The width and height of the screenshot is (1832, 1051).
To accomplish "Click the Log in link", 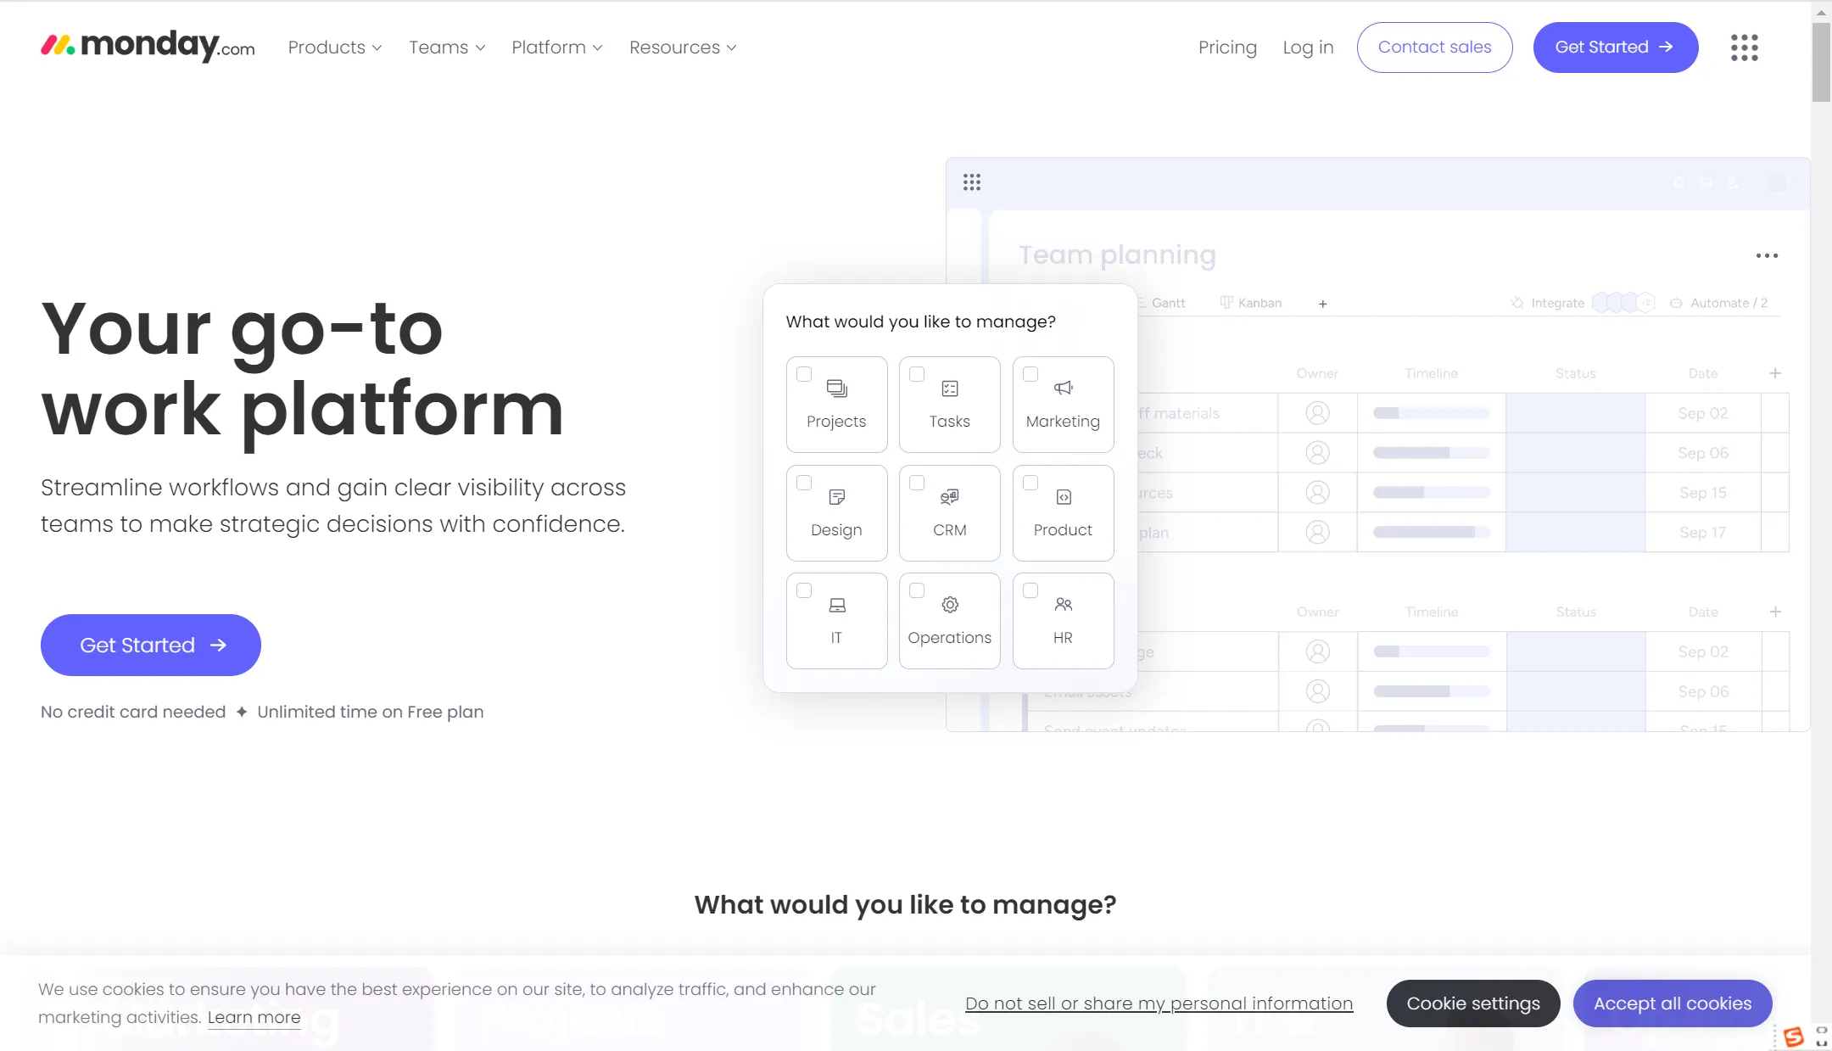I will (1309, 47).
